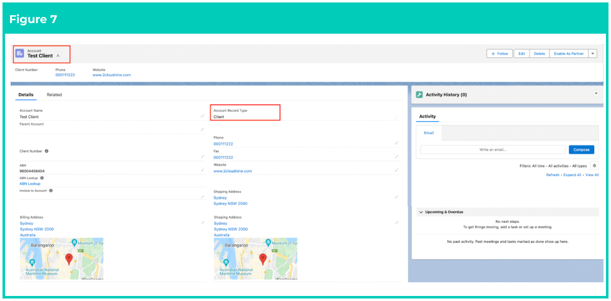The height and width of the screenshot is (301, 611).
Task: Click the Follow button
Action: (500, 54)
